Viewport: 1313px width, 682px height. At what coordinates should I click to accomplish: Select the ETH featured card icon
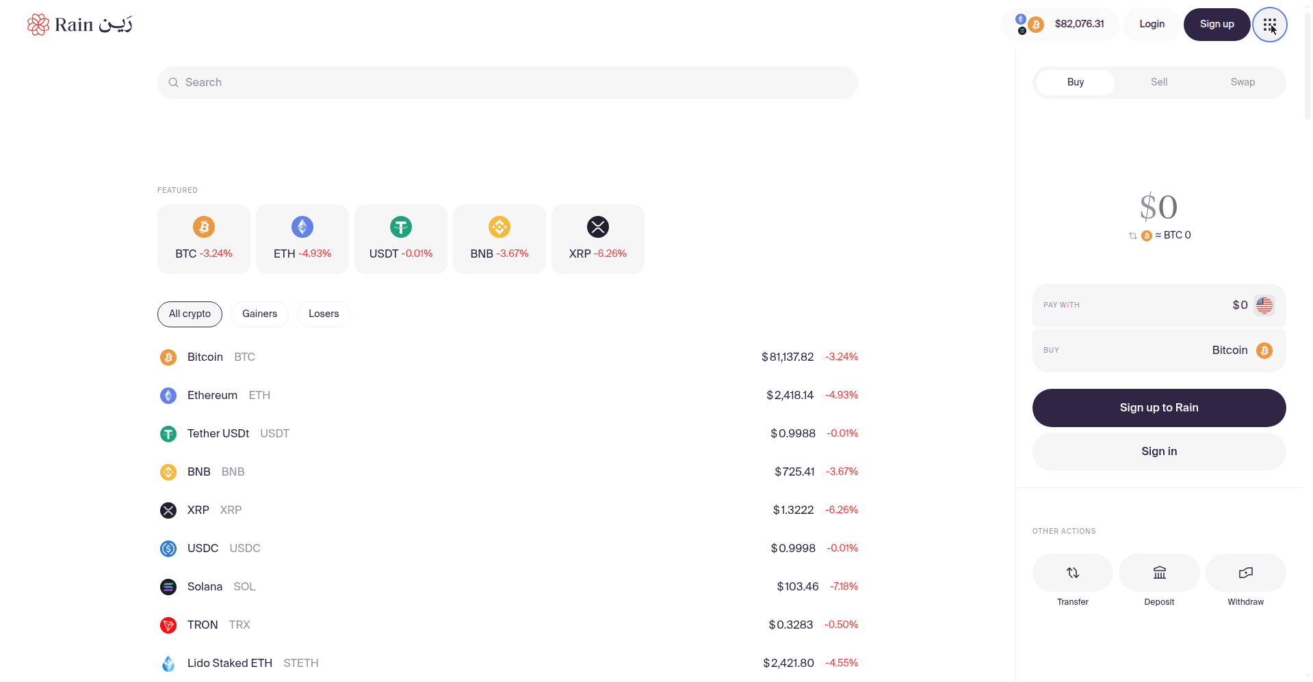coord(302,227)
